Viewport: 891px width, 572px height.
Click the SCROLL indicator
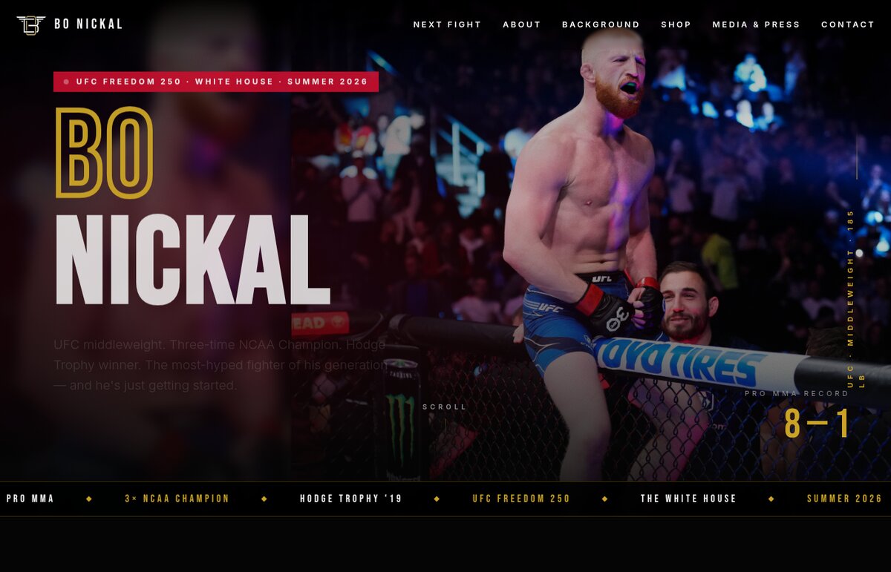(x=445, y=407)
